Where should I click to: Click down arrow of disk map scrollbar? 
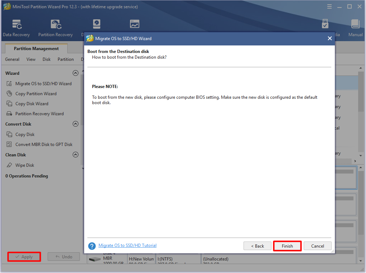(361, 261)
